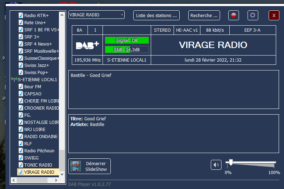Click the STEREO mode cell
This screenshot has height=189, width=284.
pos(162,30)
